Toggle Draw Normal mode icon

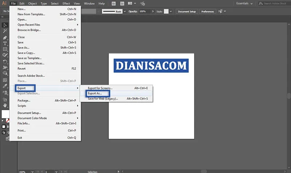pyautogui.click(x=4, y=132)
